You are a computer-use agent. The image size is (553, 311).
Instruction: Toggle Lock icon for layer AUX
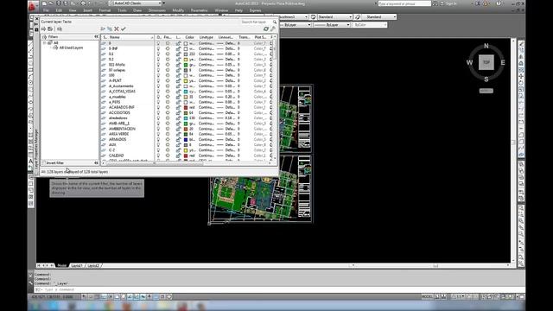tap(179, 145)
